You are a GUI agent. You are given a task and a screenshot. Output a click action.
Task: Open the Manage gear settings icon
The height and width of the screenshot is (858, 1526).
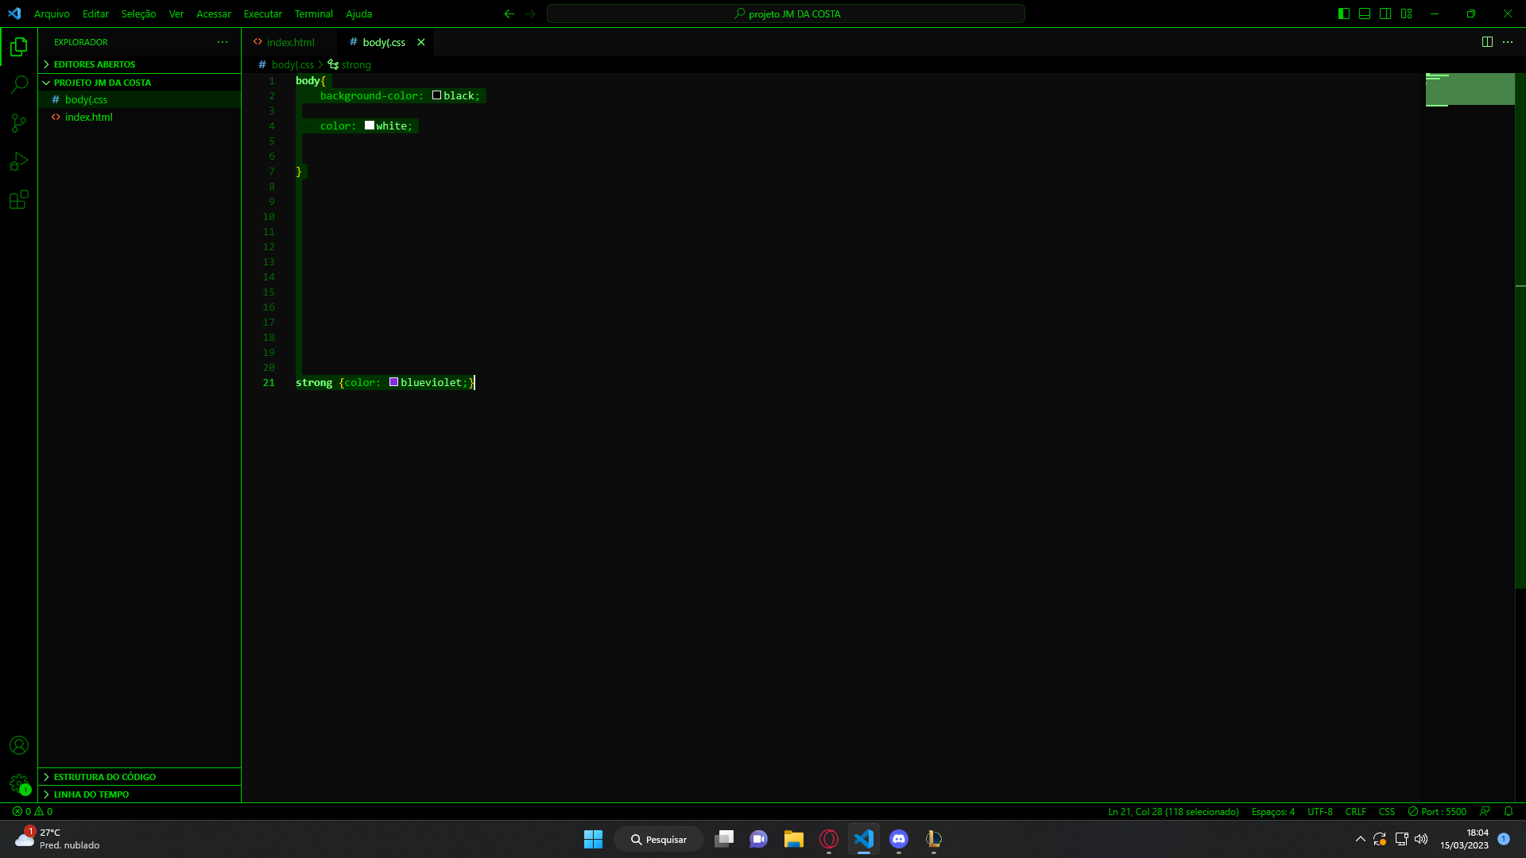click(x=19, y=784)
